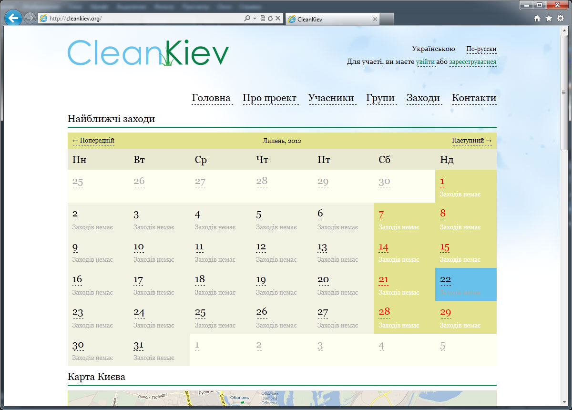Click the Найближчі заходи heading
The height and width of the screenshot is (410, 572).
coord(111,119)
